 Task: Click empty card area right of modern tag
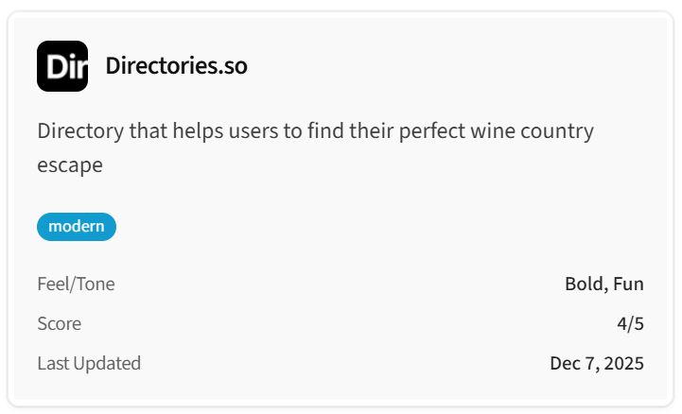[x=378, y=227]
